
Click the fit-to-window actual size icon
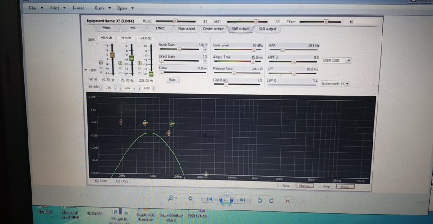click(190, 198)
